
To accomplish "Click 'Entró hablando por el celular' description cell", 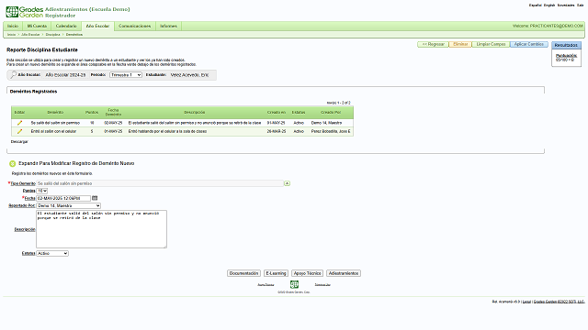I will pyautogui.click(x=167, y=131).
